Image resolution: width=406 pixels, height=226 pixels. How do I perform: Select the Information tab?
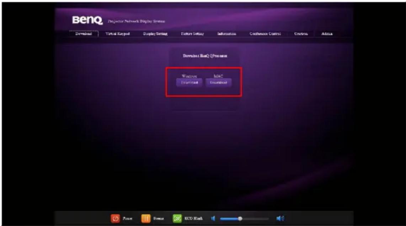226,34
